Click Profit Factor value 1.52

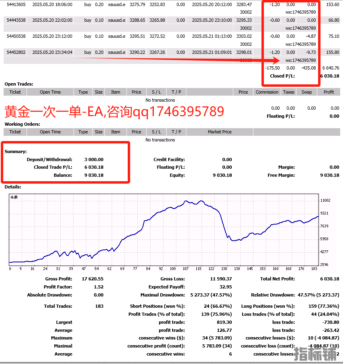click(99, 287)
